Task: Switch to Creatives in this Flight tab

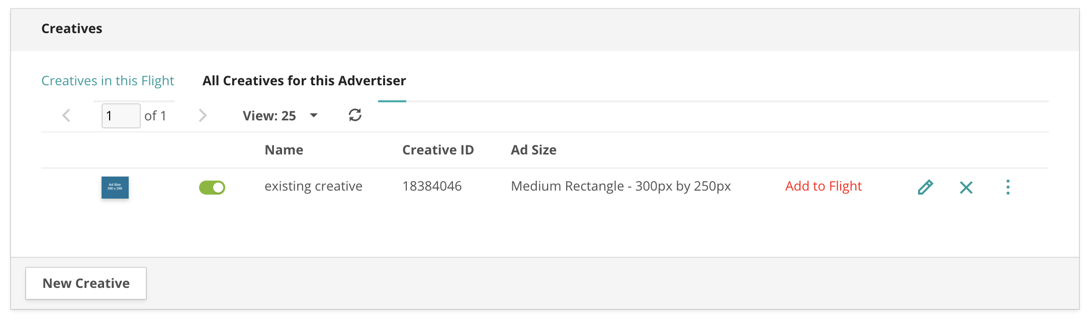Action: point(108,81)
